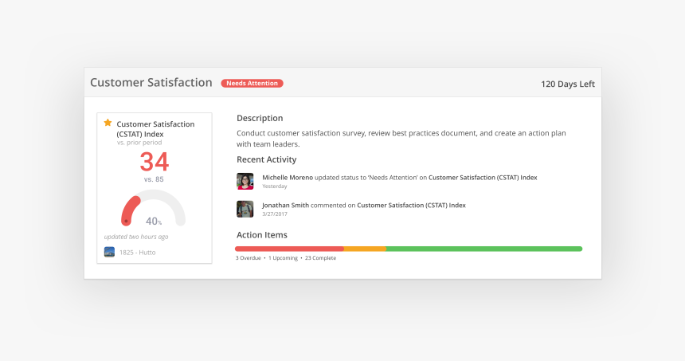Click the red 34 metric value
This screenshot has width=685, height=361.
(155, 162)
